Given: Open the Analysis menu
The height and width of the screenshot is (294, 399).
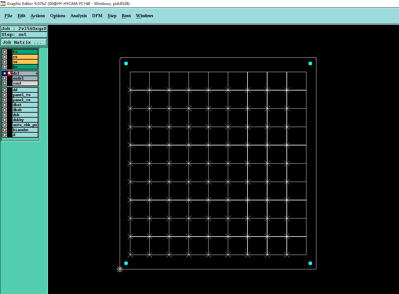Looking at the screenshot, I should point(79,16).
